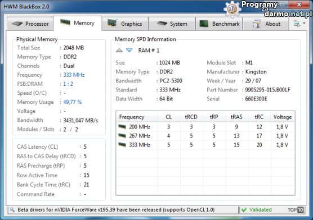Click the part number 9905295-015.B00LF
Screen dimensions: 313x220
(268, 90)
